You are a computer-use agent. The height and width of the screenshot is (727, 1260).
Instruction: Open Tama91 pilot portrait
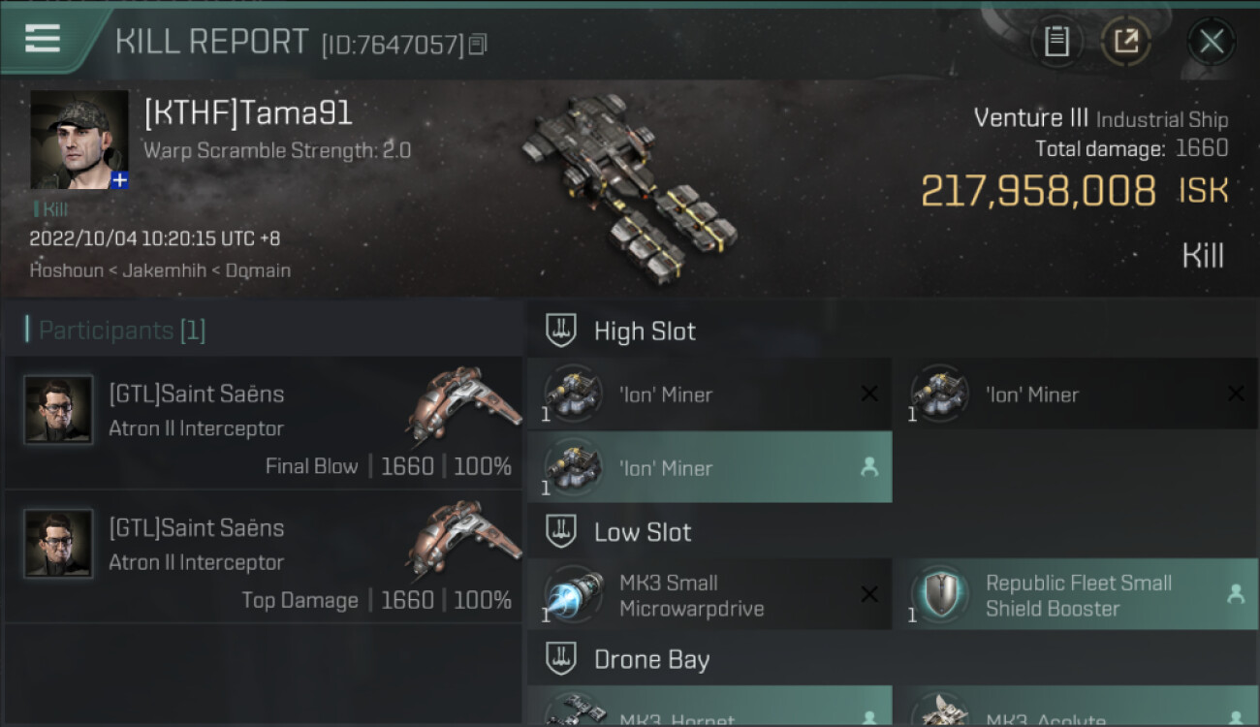79,140
